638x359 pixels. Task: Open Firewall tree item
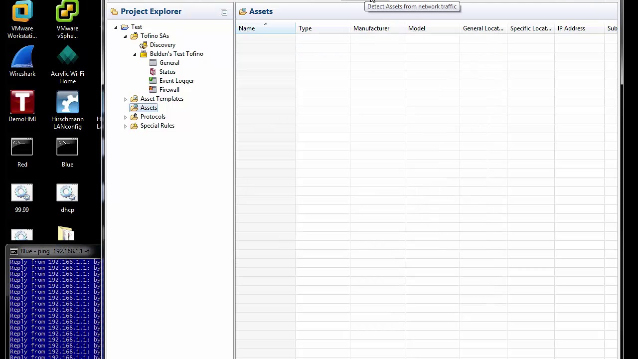(x=169, y=90)
